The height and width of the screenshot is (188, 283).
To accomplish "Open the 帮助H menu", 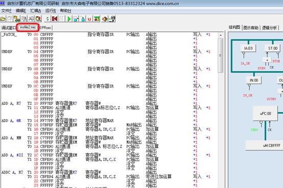I will pos(65,11).
